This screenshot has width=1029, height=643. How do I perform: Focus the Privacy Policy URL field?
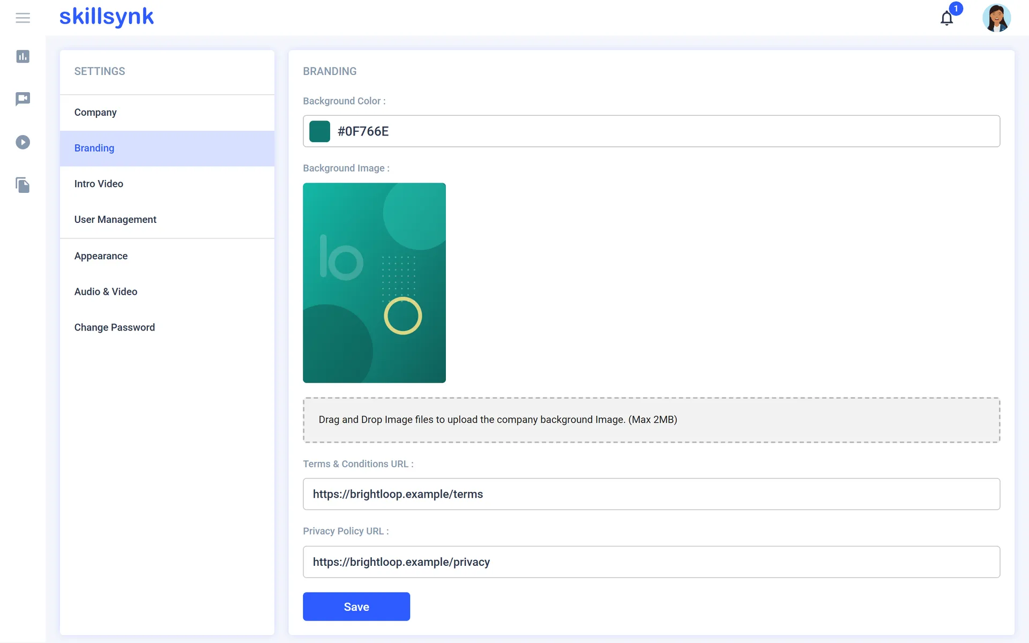click(x=651, y=562)
